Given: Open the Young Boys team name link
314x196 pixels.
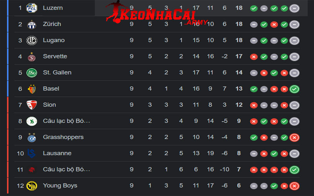Looking at the screenshot, I should click(x=60, y=186).
